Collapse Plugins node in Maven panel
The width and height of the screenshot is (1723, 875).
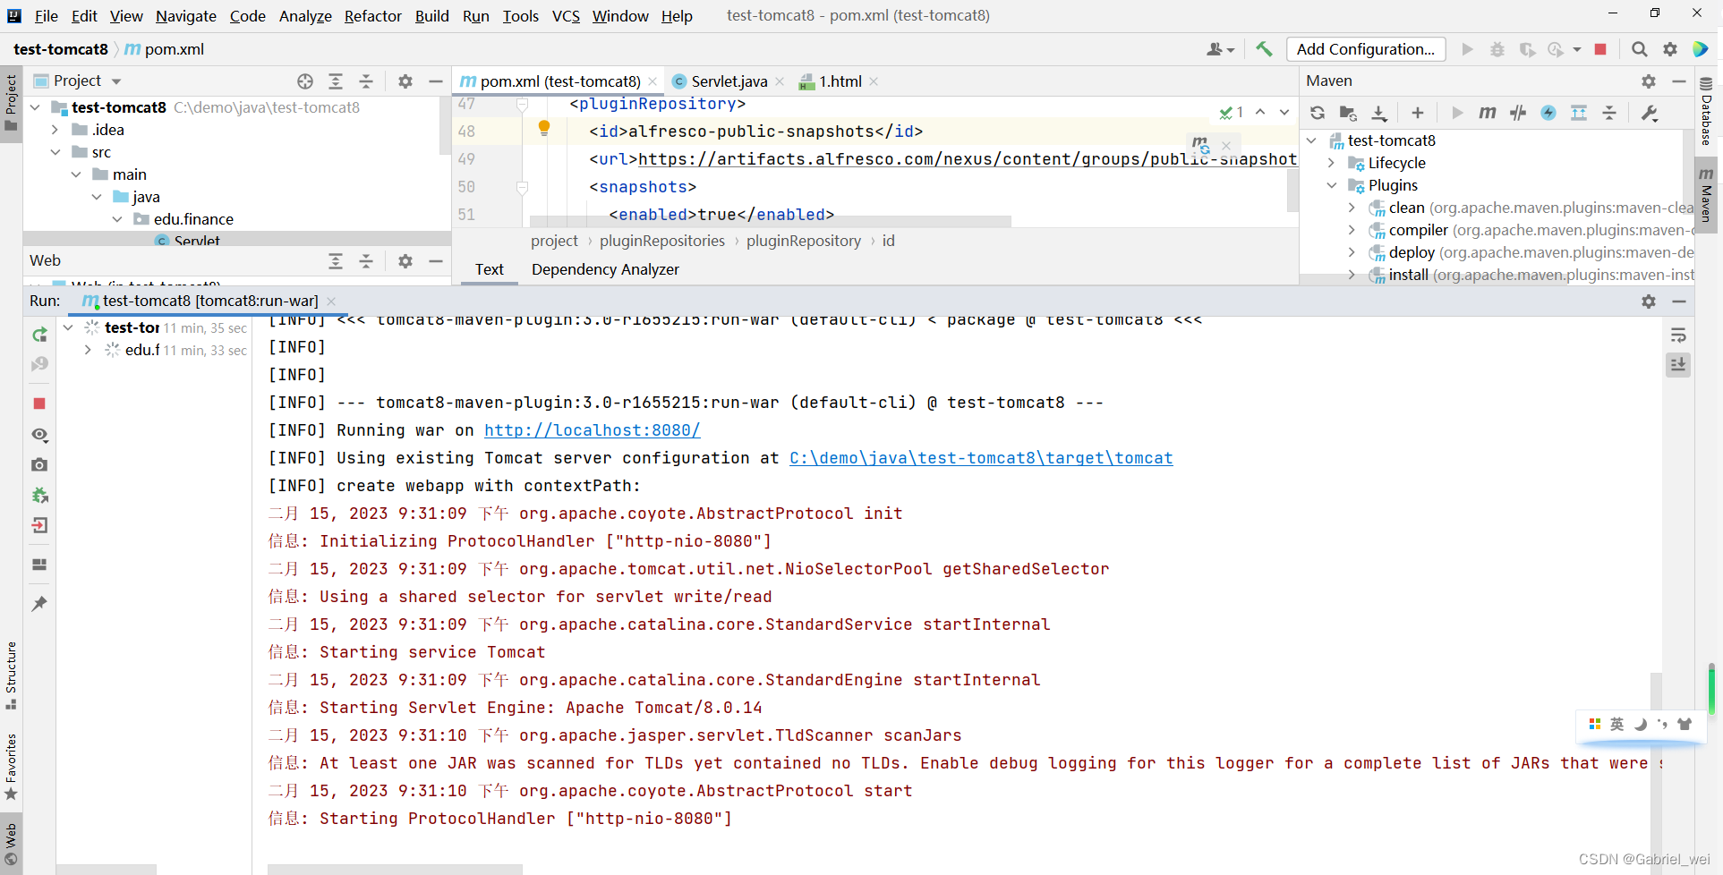tap(1331, 185)
